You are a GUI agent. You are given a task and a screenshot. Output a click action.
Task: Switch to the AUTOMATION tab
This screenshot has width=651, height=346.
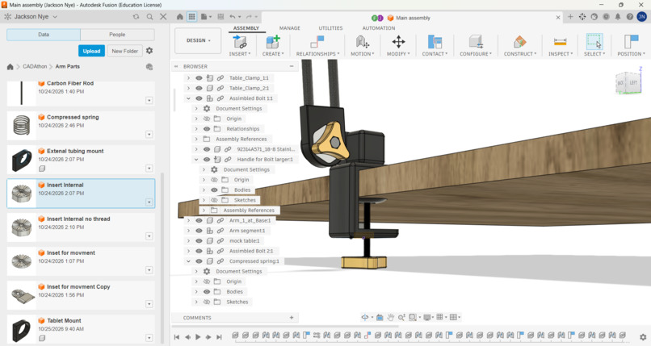[x=379, y=28]
